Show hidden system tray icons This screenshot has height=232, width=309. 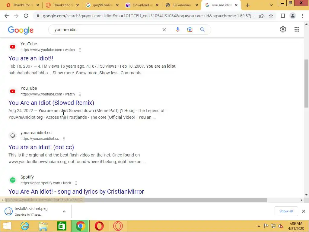coord(259,226)
